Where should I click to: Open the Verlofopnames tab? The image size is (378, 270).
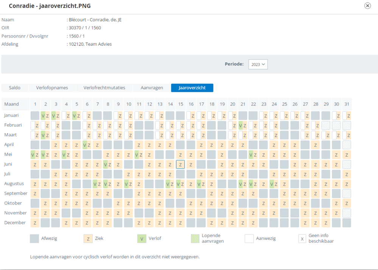tap(52, 88)
